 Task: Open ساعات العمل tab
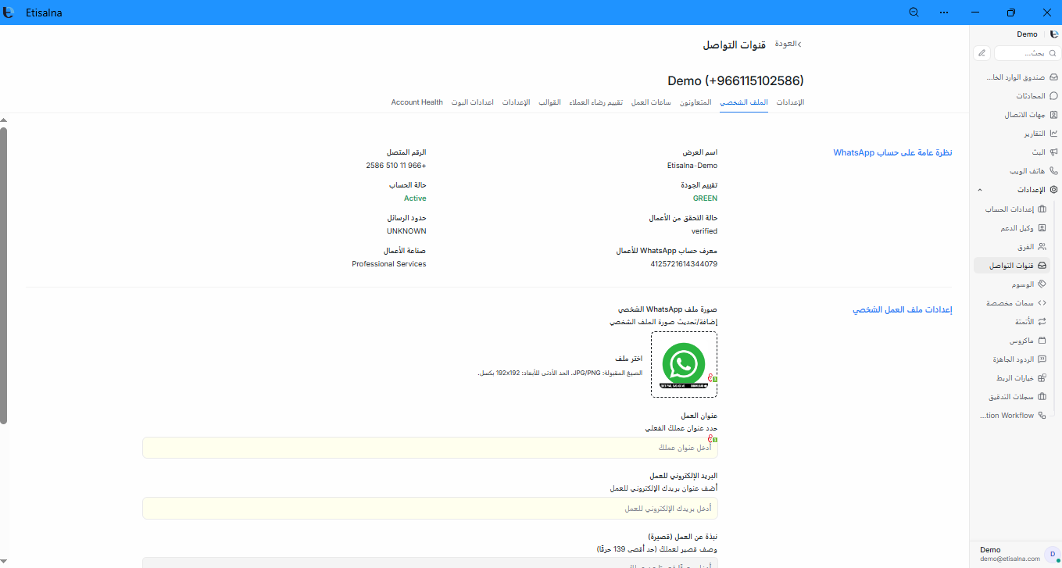[x=651, y=102]
